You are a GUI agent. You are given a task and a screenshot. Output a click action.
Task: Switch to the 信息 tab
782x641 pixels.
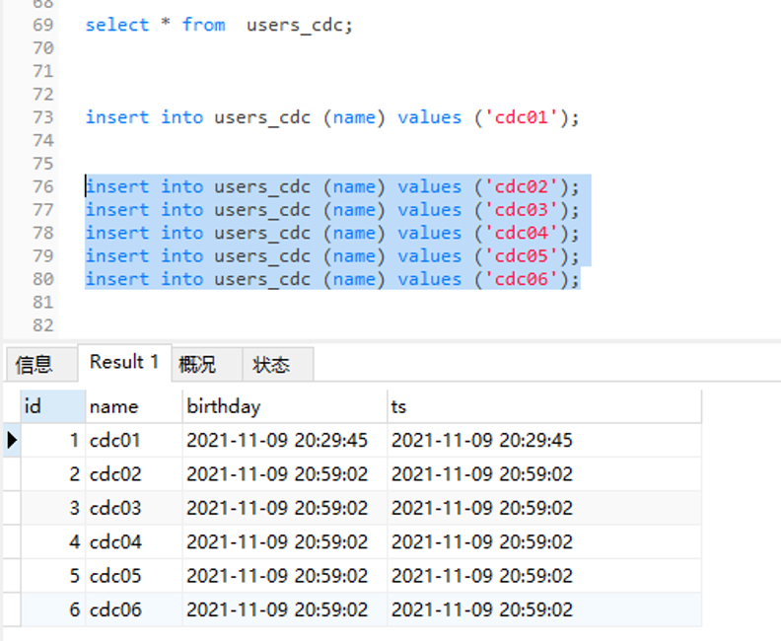(x=35, y=365)
